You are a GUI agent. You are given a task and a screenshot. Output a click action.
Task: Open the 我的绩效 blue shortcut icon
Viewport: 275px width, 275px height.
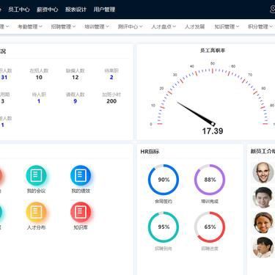81,175
